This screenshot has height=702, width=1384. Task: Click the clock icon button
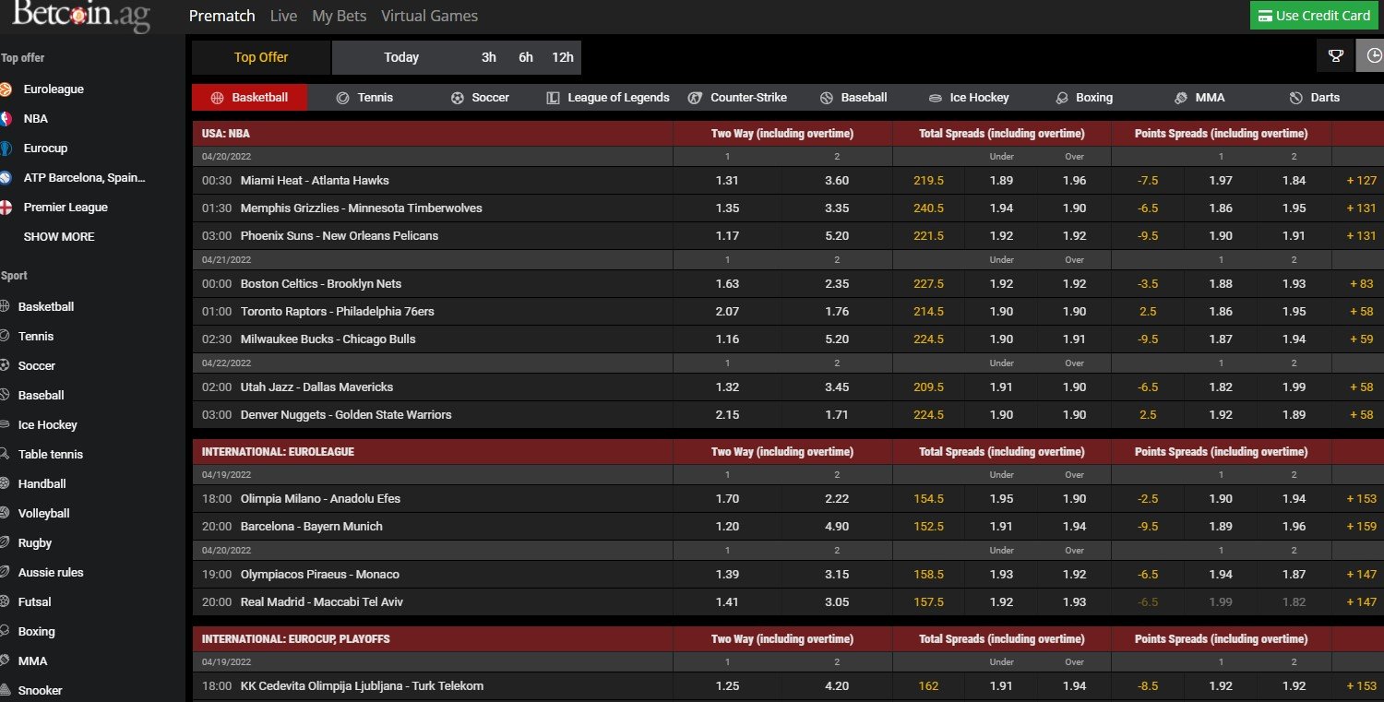[x=1371, y=56]
